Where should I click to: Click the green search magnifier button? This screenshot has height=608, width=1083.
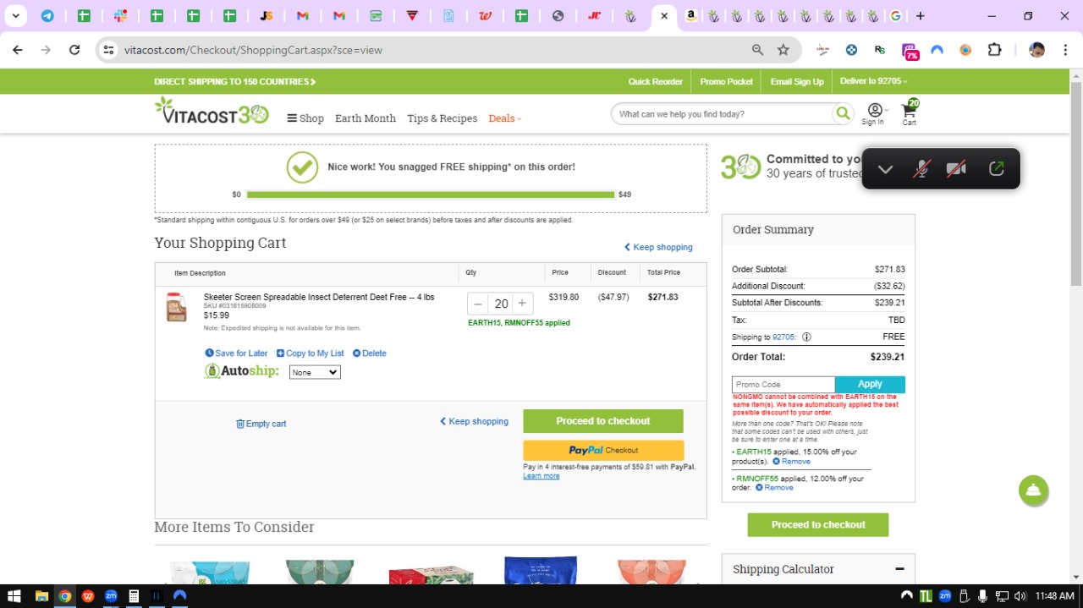[843, 114]
